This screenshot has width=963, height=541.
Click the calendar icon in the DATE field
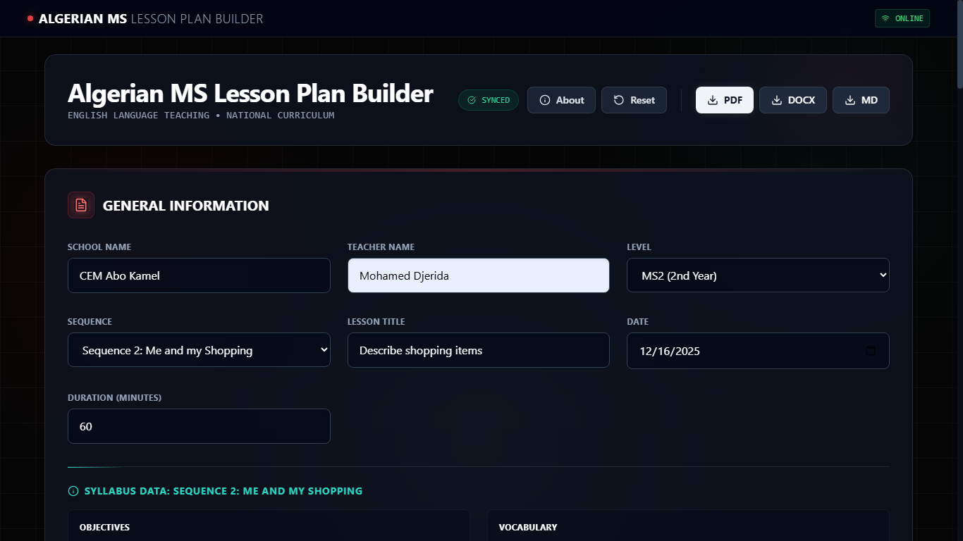click(x=871, y=350)
